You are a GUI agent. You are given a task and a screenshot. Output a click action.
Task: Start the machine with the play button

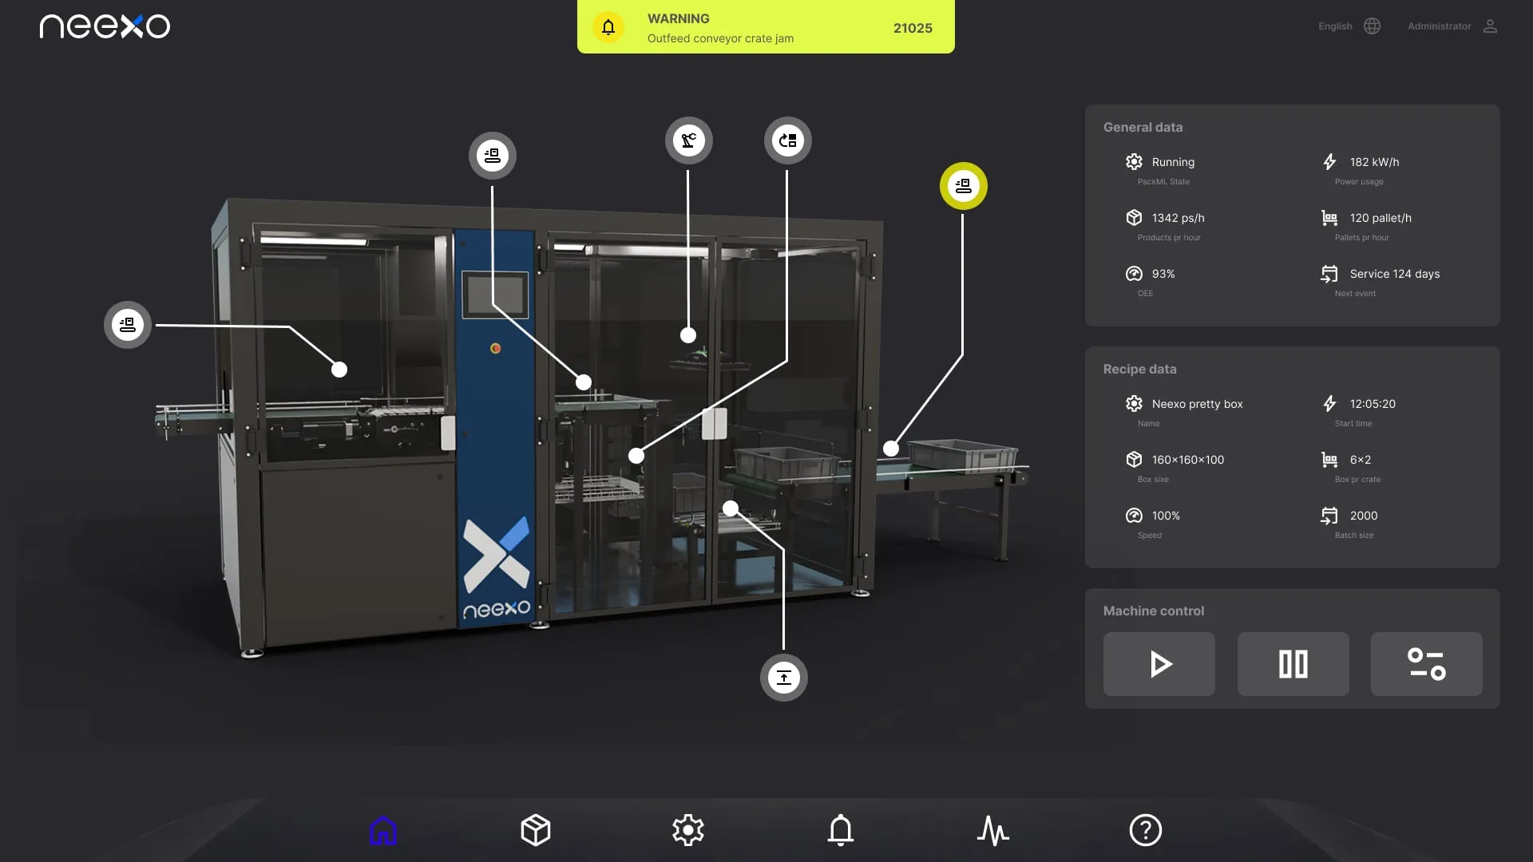coord(1159,664)
